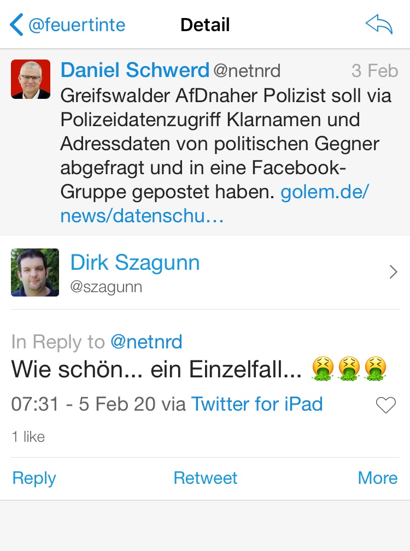View the 1 like count
This screenshot has width=410, height=551.
(28, 436)
